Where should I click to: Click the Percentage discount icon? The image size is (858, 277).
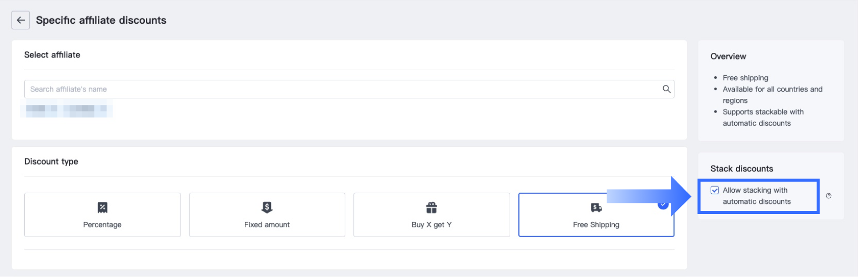click(x=102, y=207)
